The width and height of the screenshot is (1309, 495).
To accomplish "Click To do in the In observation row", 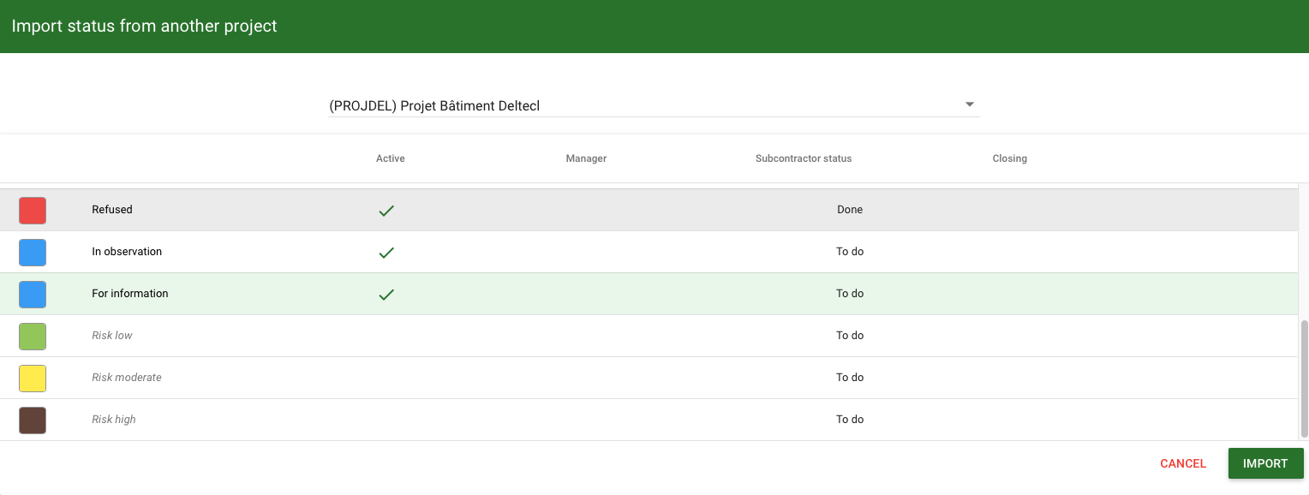I will 850,251.
